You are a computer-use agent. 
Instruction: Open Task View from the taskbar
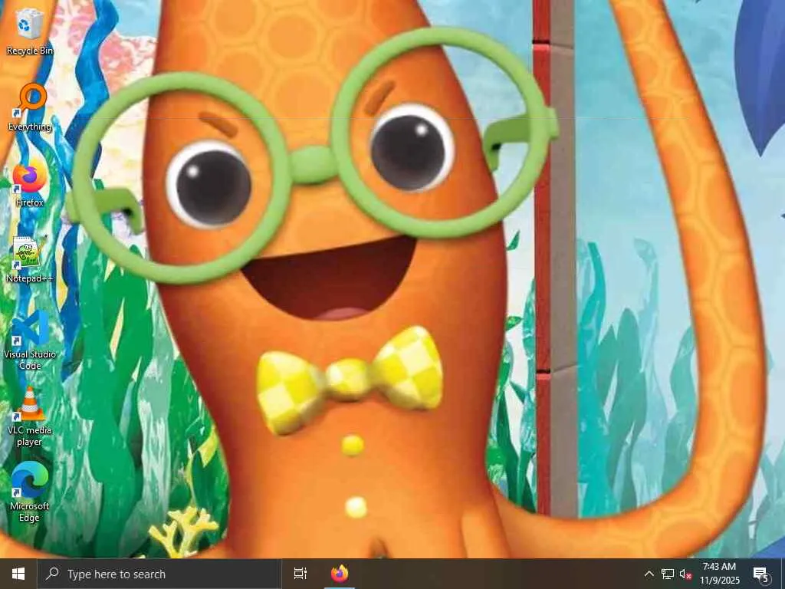click(x=301, y=574)
